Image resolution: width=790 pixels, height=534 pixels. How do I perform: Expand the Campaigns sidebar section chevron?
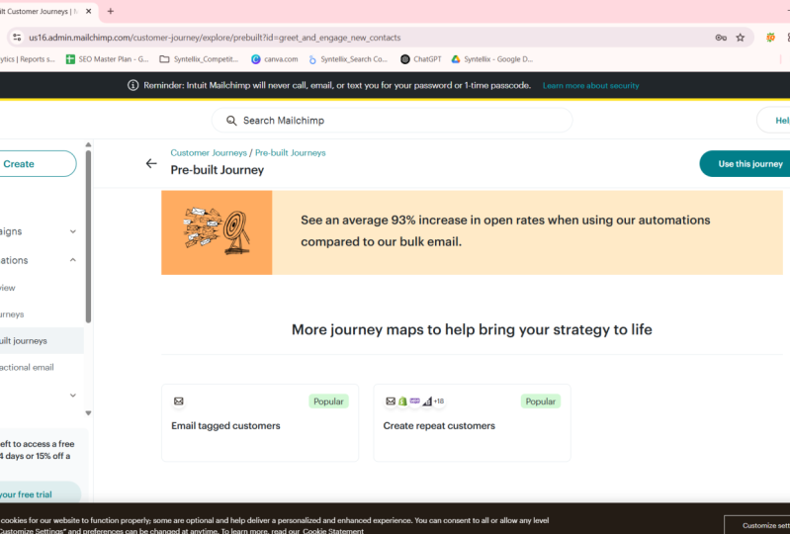pos(73,231)
